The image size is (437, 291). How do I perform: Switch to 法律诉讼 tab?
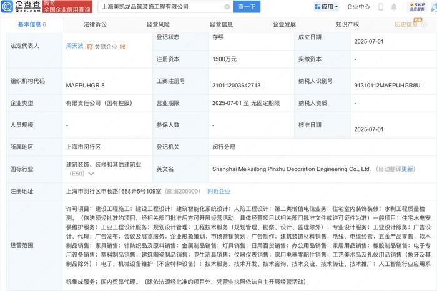(x=95, y=24)
